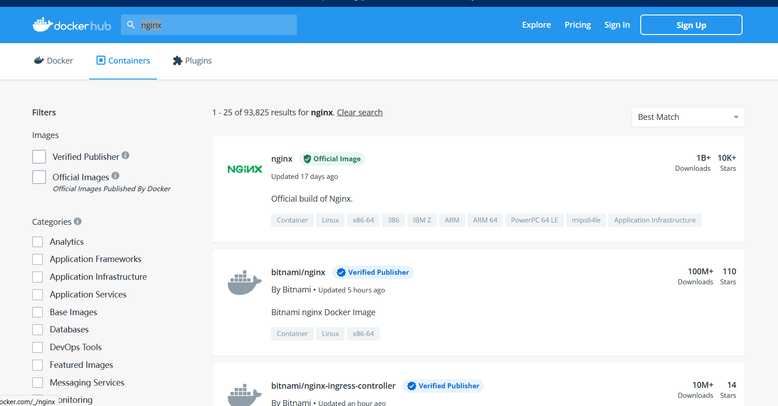Enable the Verified Publisher filter checkbox
Viewport: 778px width, 406px height.
click(x=39, y=157)
